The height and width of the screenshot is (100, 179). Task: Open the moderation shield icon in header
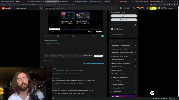(133, 8)
